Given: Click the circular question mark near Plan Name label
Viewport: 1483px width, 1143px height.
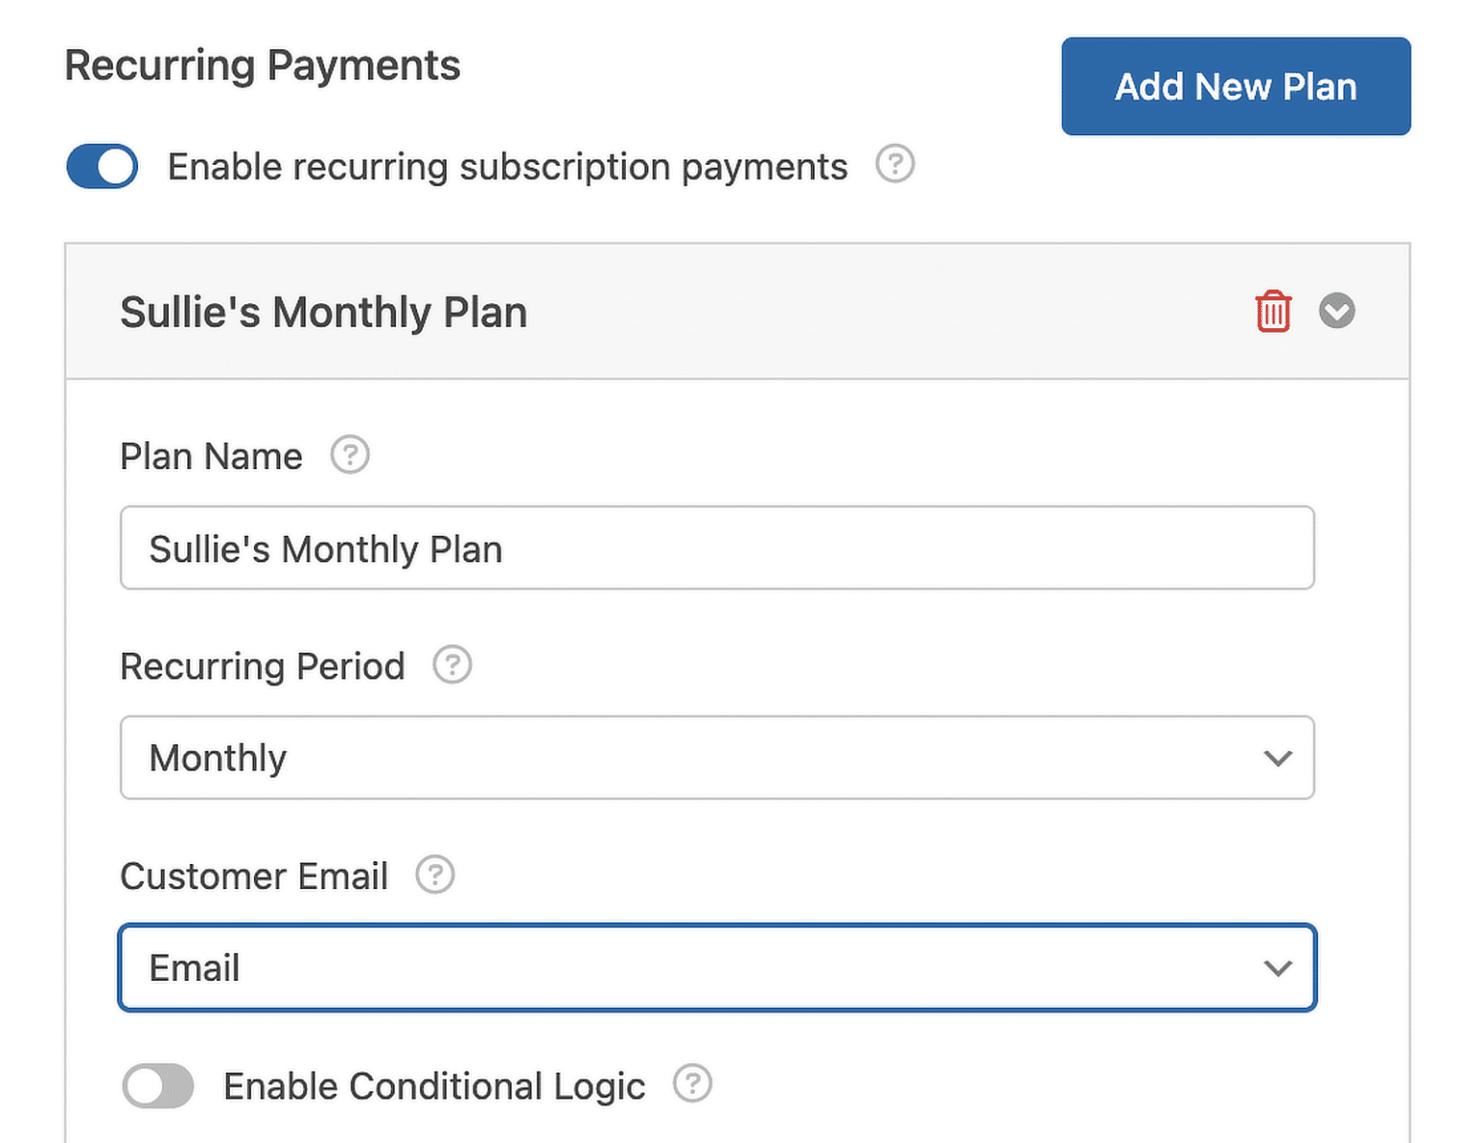Looking at the screenshot, I should point(350,455).
